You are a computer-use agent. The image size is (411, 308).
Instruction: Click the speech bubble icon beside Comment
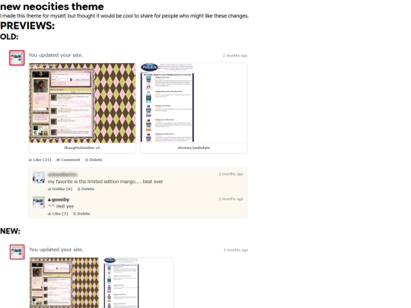coord(58,160)
